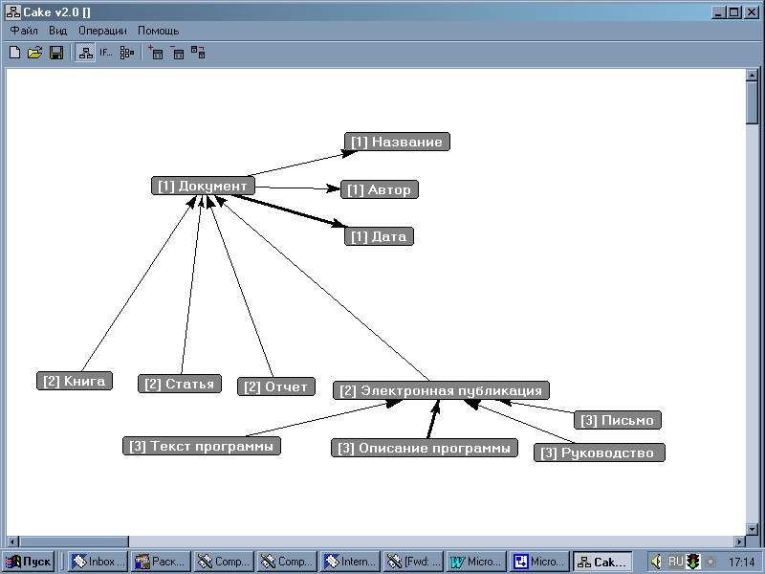Select the [2] Книга node

click(x=75, y=381)
